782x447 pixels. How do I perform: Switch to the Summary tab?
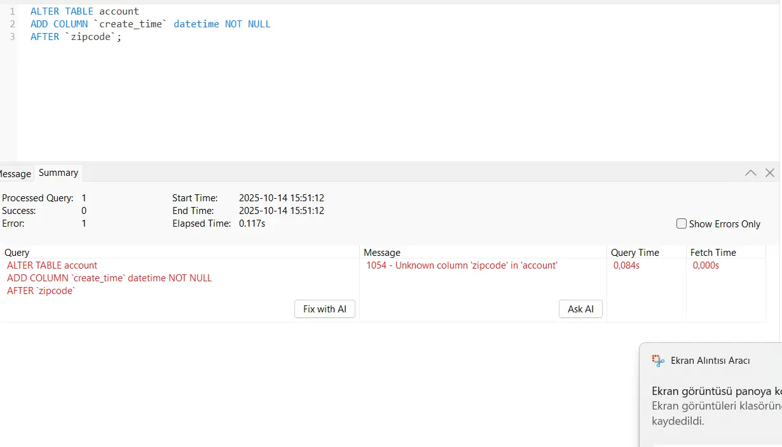coord(58,173)
